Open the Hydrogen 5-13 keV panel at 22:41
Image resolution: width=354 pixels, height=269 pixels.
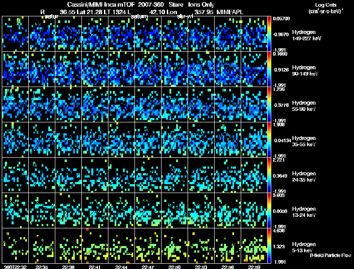[x=95, y=246]
